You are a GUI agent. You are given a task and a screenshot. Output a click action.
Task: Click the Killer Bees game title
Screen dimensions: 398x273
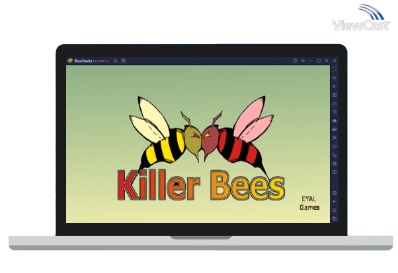click(x=201, y=185)
